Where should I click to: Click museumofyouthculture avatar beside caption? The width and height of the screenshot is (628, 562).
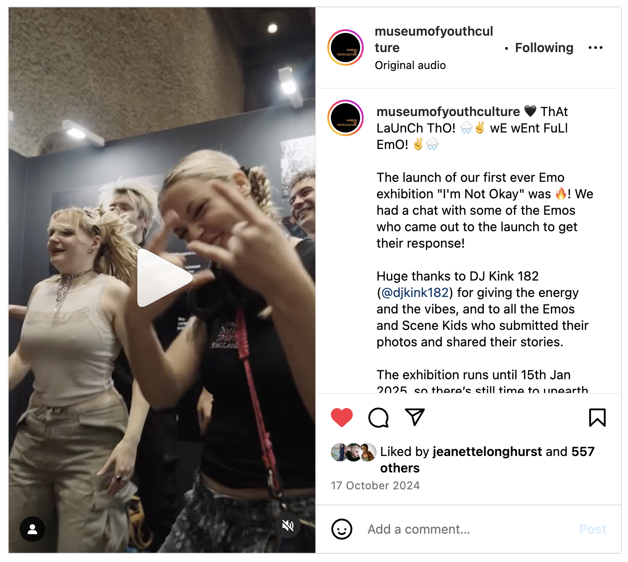click(345, 118)
